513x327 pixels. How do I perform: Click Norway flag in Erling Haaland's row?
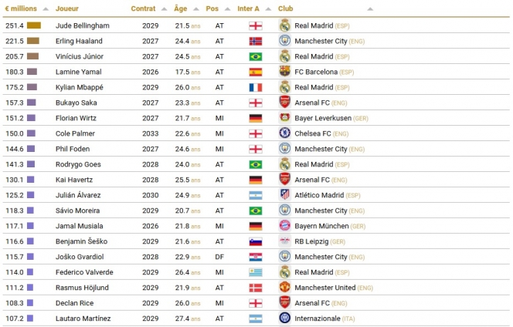(256, 41)
